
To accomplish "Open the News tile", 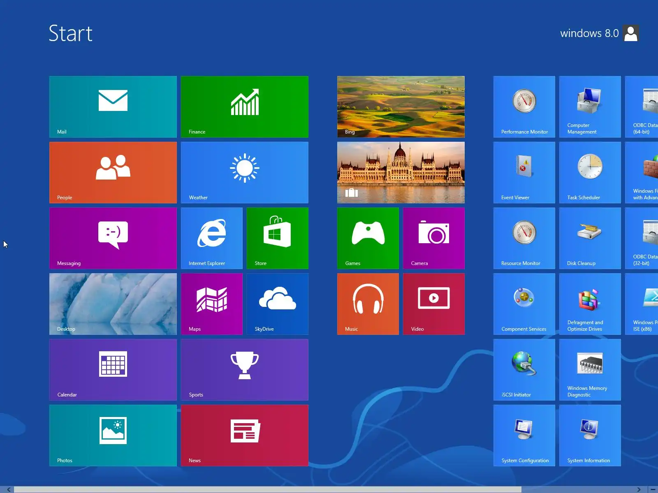I will coord(245,435).
